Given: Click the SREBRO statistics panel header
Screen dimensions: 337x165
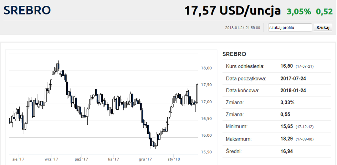Looking at the screenshot, I should pyautogui.click(x=234, y=54).
